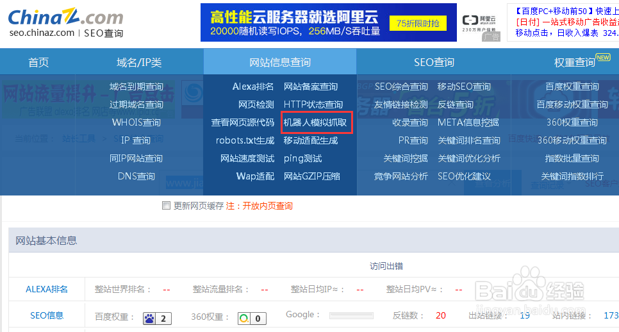
Task: Open 友情链接检测 menu entry
Action: point(400,104)
